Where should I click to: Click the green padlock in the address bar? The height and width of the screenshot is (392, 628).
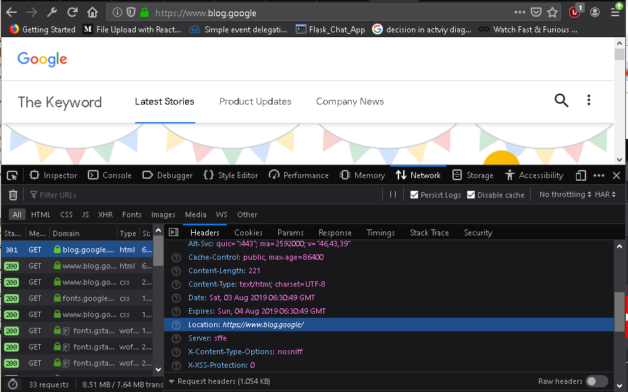click(145, 13)
